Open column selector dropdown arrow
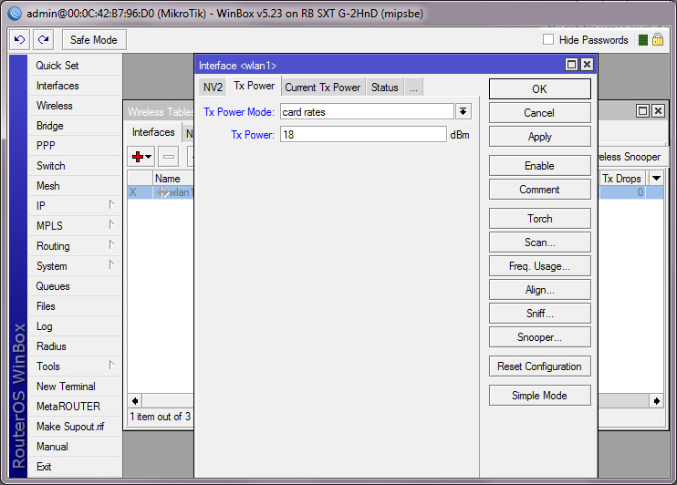 [656, 178]
